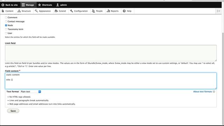This screenshot has height=126, width=224.
Task: Click the Web page addresses tip text
Action: pos(42,104)
